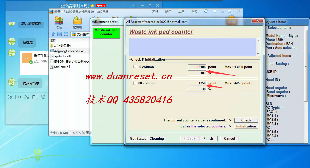Click the image icon right of the chat folder
310x168 pixels.
click(x=43, y=97)
